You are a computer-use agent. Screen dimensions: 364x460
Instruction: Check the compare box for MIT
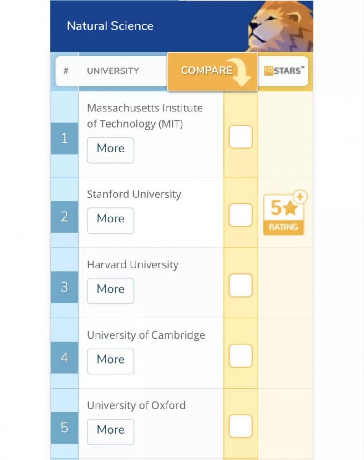(x=241, y=136)
